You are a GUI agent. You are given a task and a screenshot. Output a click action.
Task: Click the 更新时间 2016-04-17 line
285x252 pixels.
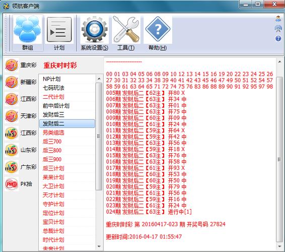[144, 236]
